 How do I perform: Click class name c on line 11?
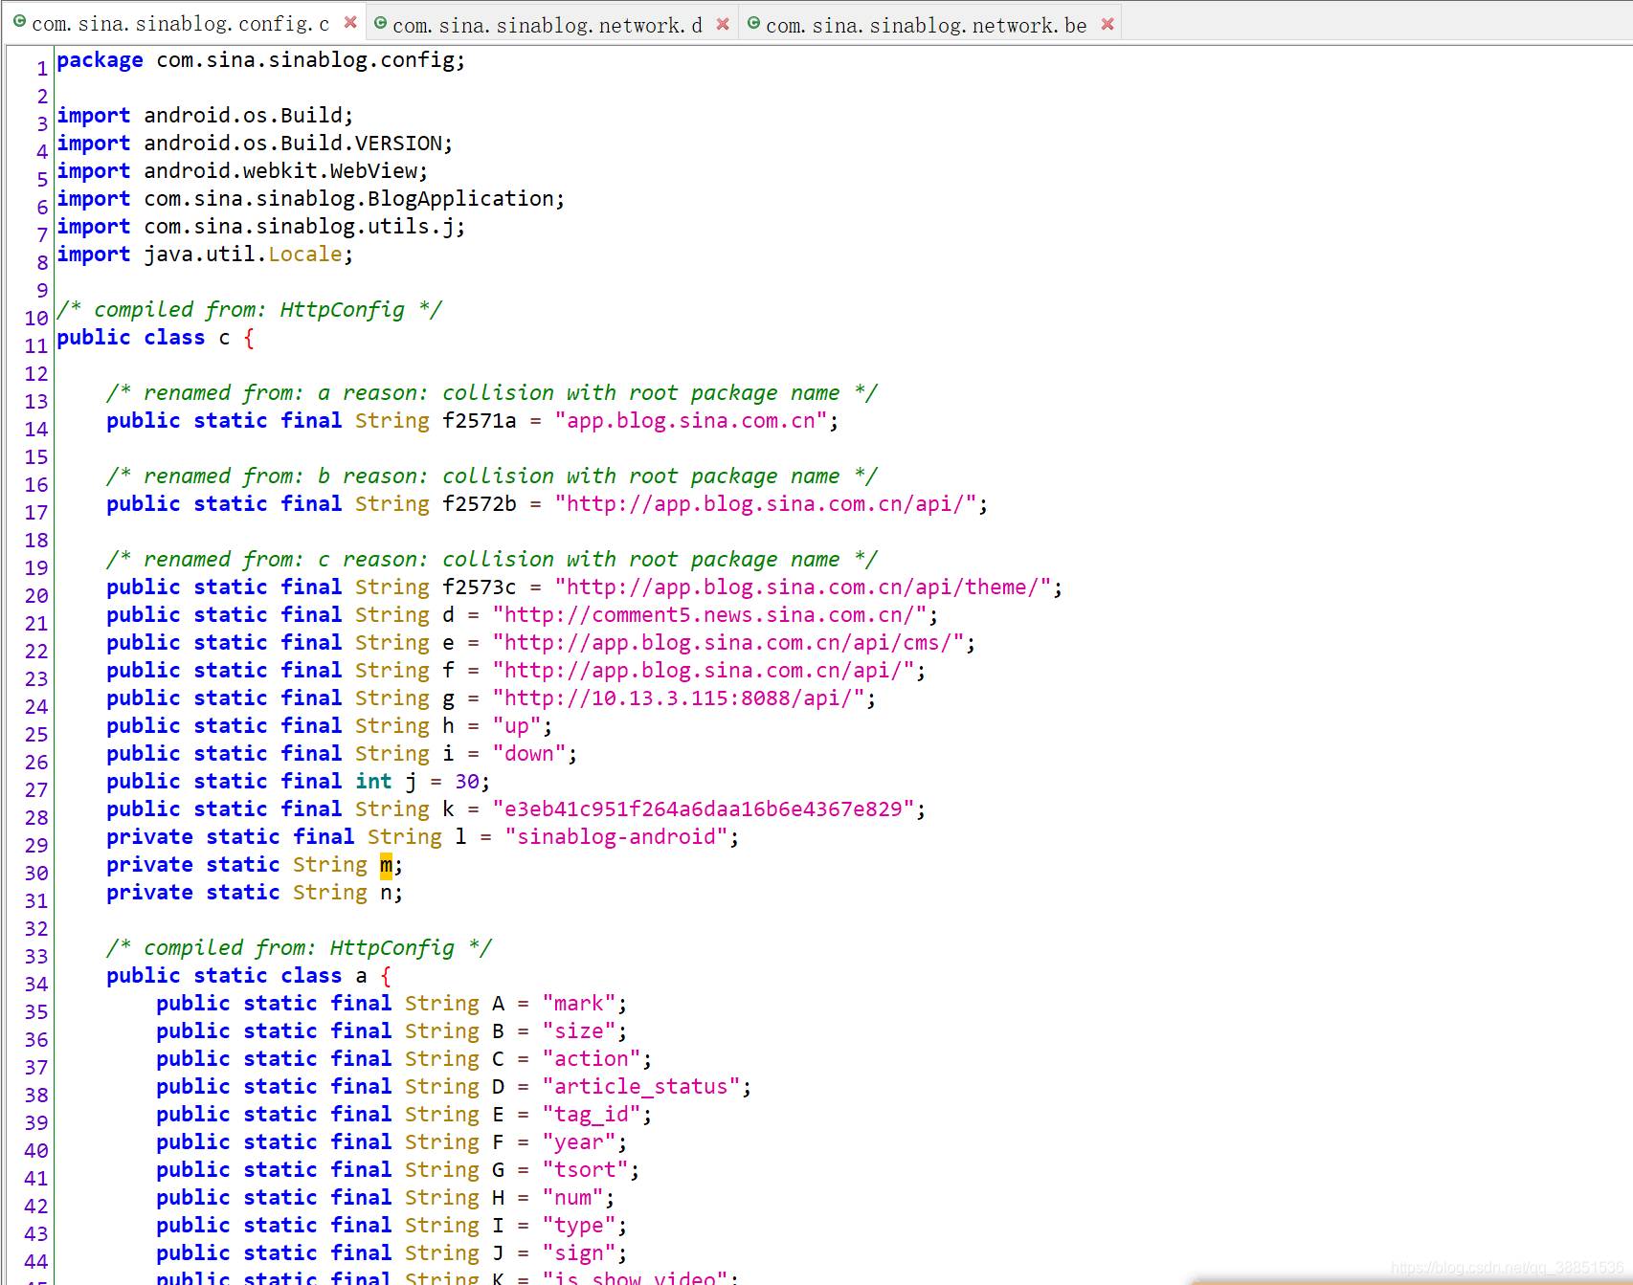tap(224, 338)
